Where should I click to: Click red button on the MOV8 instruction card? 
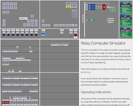point(131,4)
